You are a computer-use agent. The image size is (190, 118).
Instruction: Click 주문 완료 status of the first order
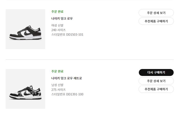[x=57, y=12]
